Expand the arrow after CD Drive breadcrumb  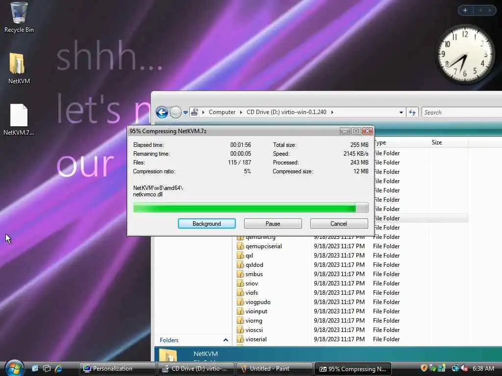tap(332, 112)
